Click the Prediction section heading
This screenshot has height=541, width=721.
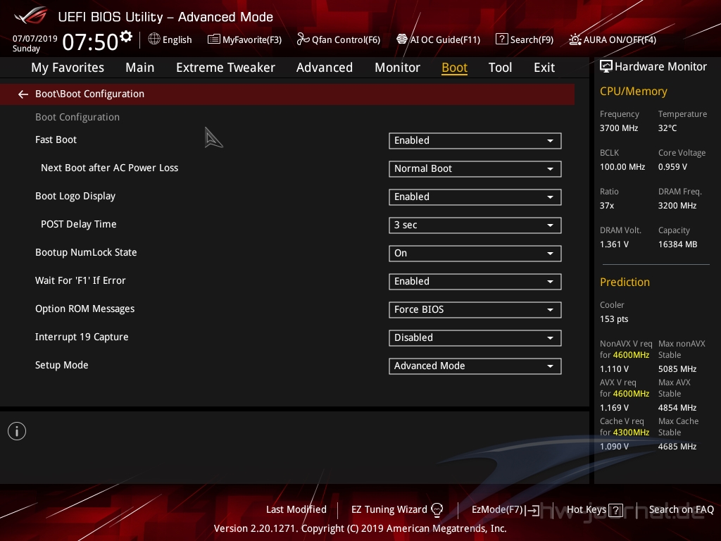(625, 282)
